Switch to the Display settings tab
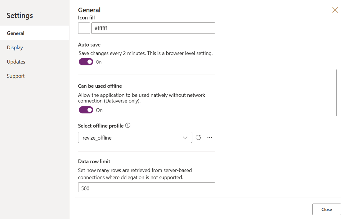The height and width of the screenshot is (219, 345). (15, 47)
